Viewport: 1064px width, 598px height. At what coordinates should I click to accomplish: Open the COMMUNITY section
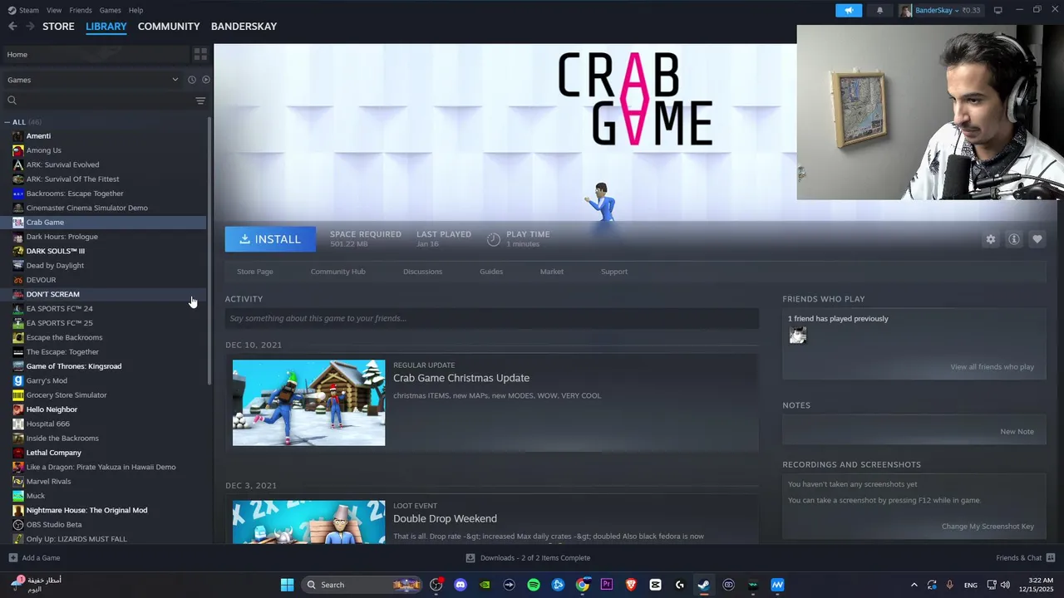(x=169, y=27)
